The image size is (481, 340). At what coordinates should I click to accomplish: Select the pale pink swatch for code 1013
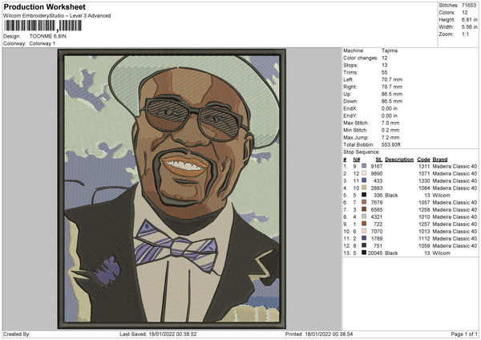coord(364,231)
